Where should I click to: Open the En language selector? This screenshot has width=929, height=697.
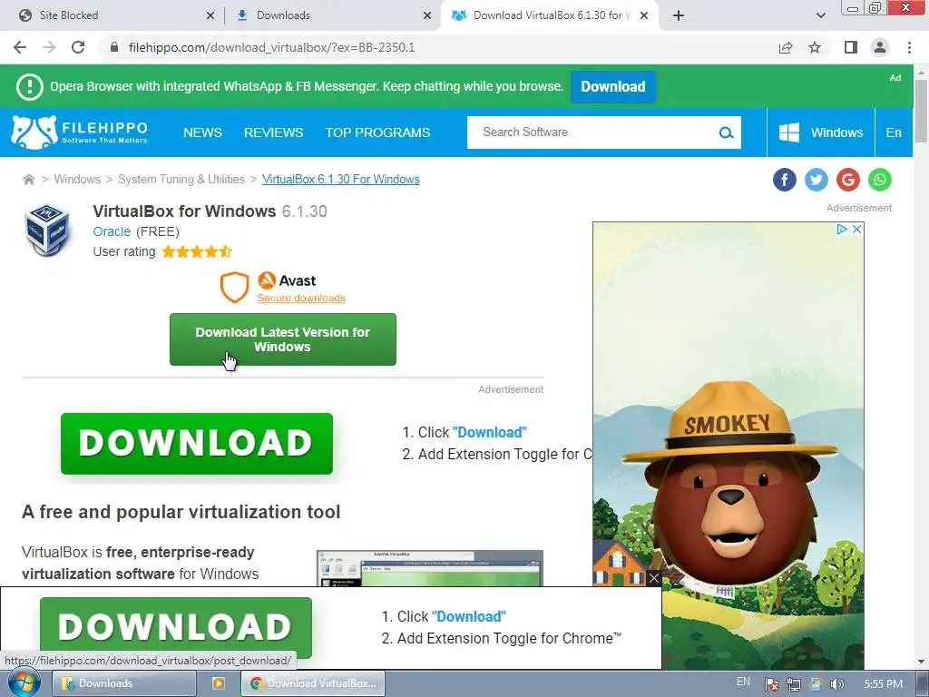[894, 133]
